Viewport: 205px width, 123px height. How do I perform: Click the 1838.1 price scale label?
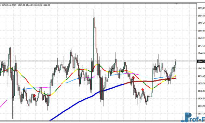(201, 91)
